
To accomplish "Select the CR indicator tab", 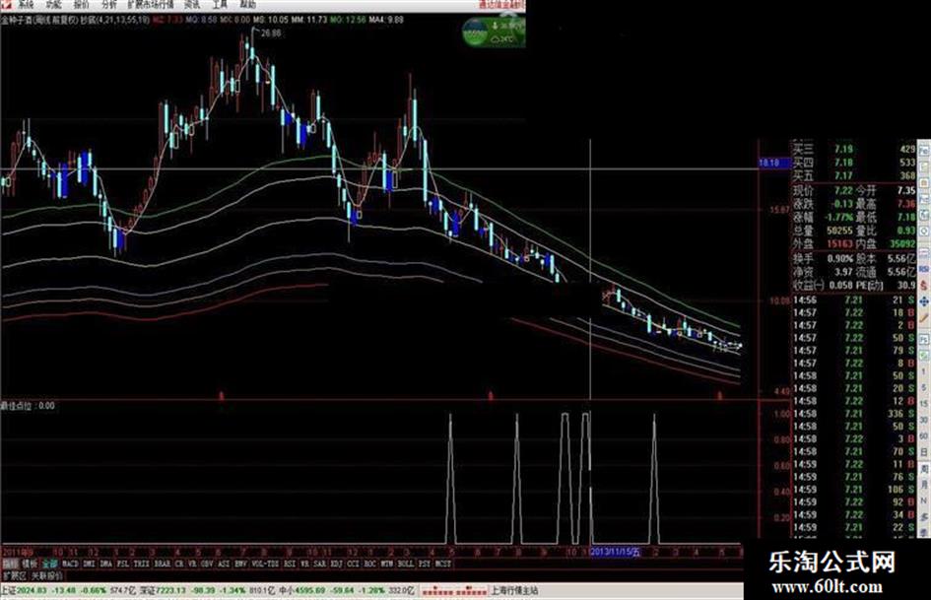I will (x=178, y=564).
